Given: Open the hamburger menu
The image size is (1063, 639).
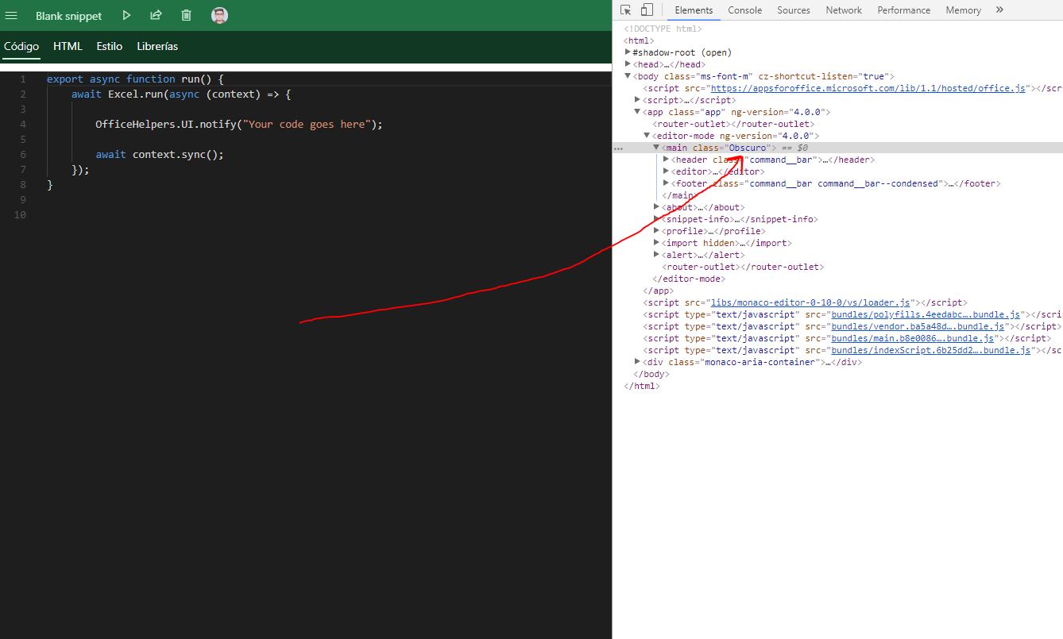Looking at the screenshot, I should pos(11,15).
